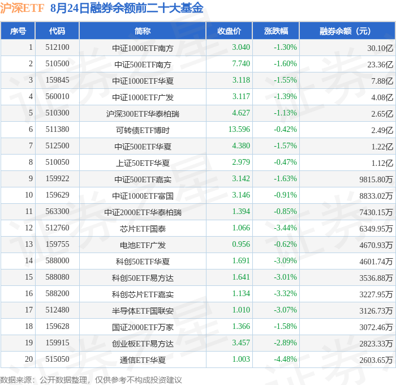Select code 159845 in row three
The height and width of the screenshot is (385, 396).
point(57,80)
